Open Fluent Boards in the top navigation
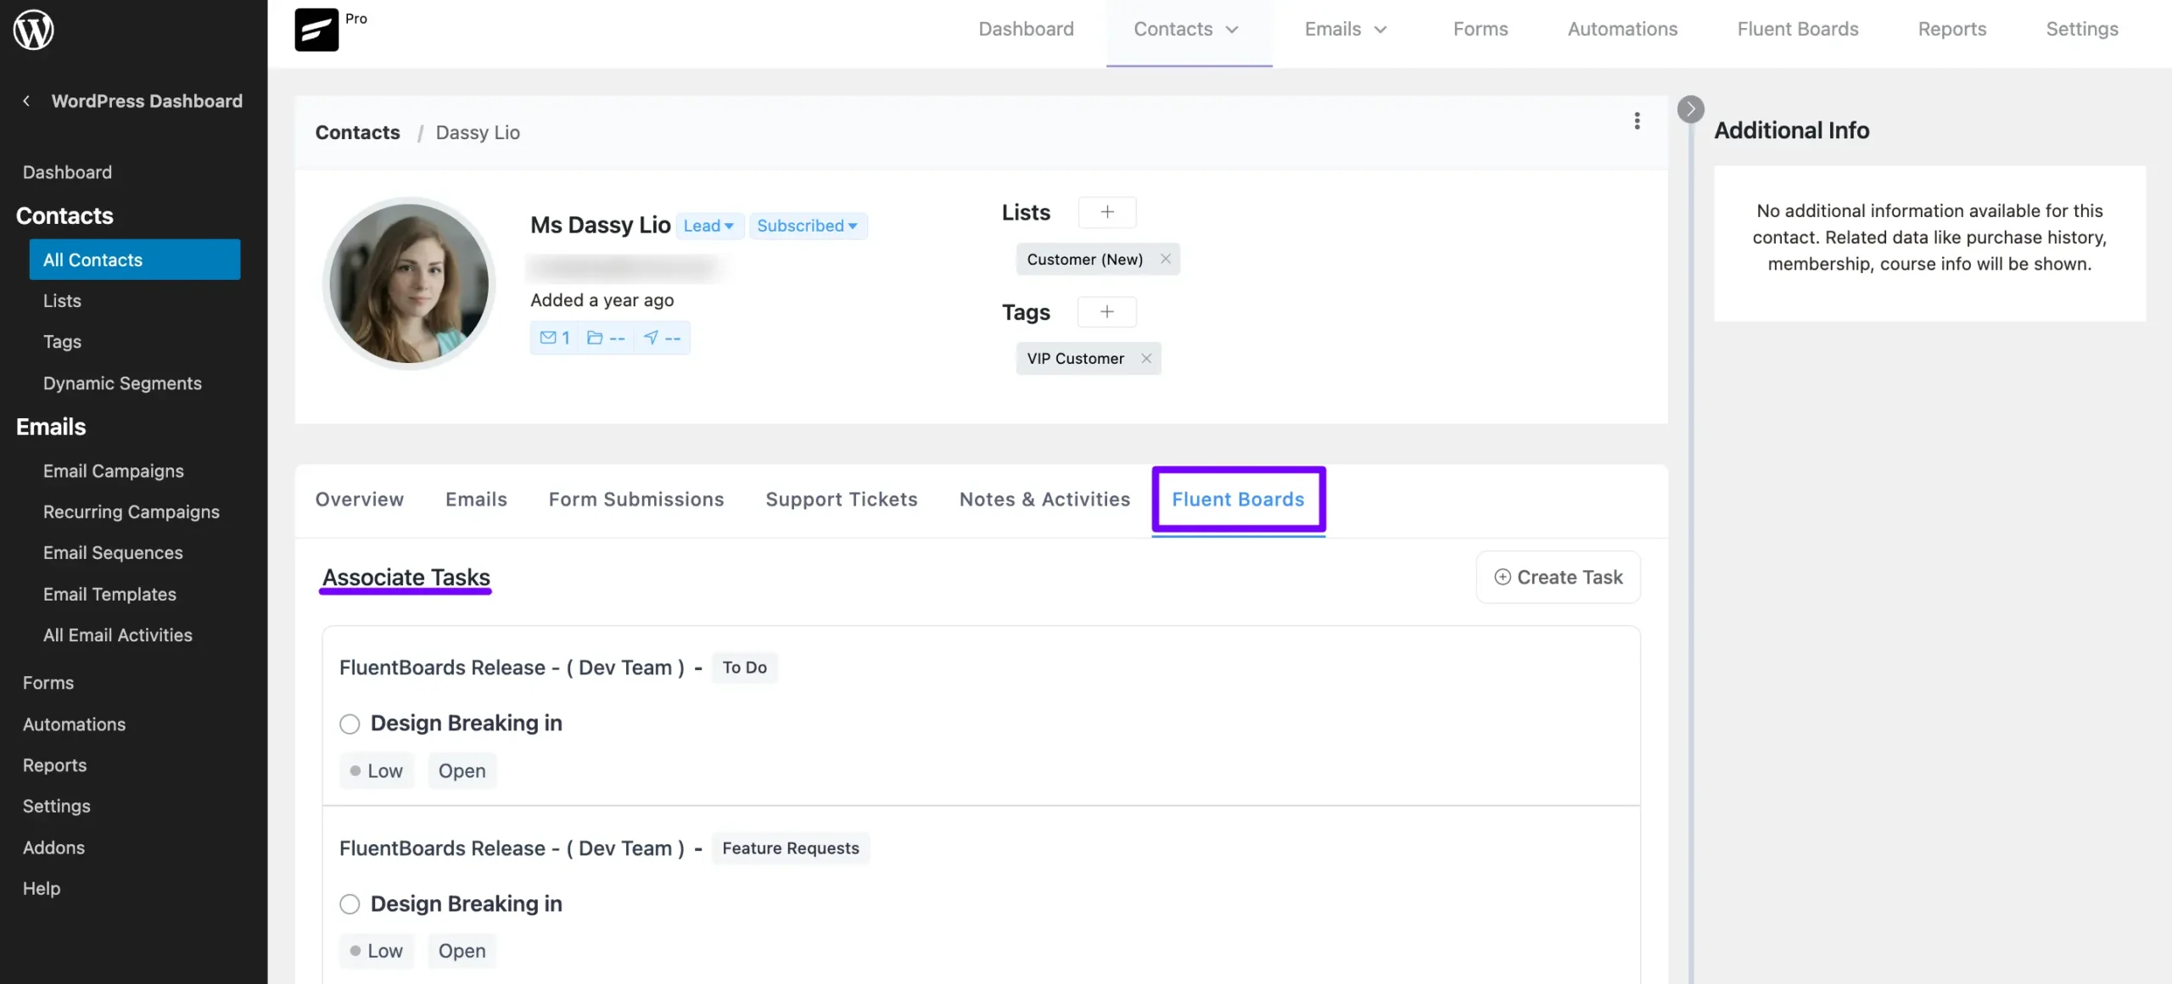 [x=1798, y=30]
